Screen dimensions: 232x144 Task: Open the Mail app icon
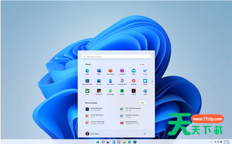(134, 72)
